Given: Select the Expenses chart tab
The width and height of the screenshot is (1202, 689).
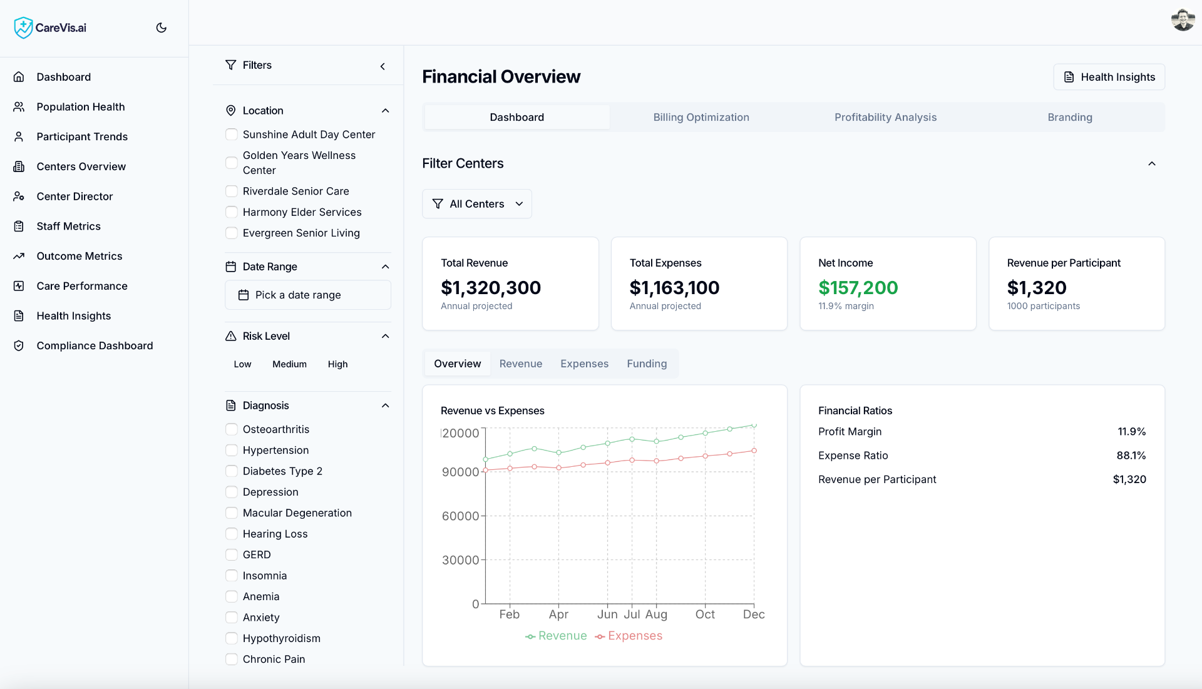Looking at the screenshot, I should tap(584, 364).
